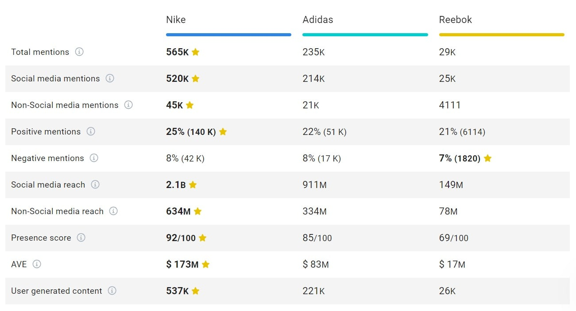The width and height of the screenshot is (576, 311).
Task: Click info icon next to Social media mentions
Action: 110,78
